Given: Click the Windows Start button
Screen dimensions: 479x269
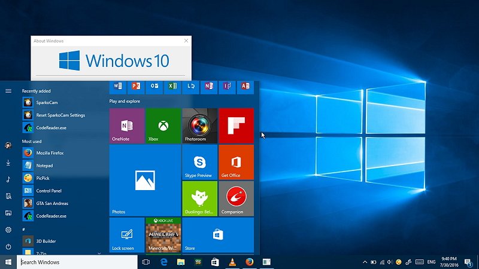Looking at the screenshot, I should click(x=8, y=262).
